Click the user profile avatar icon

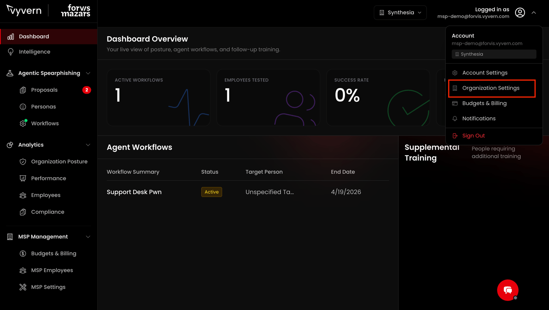click(x=520, y=13)
